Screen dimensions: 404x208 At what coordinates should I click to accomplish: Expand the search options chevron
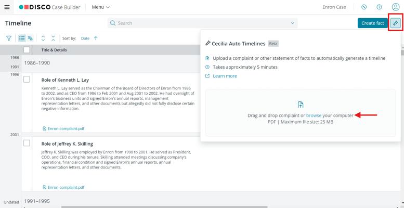click(x=293, y=23)
